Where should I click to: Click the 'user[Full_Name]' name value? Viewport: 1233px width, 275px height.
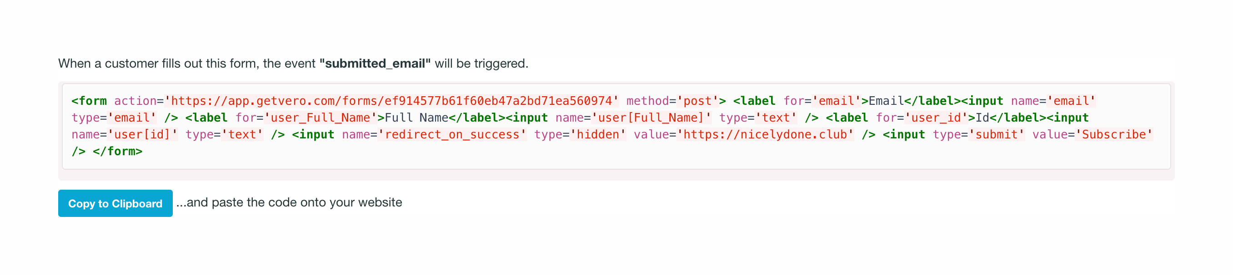point(651,118)
